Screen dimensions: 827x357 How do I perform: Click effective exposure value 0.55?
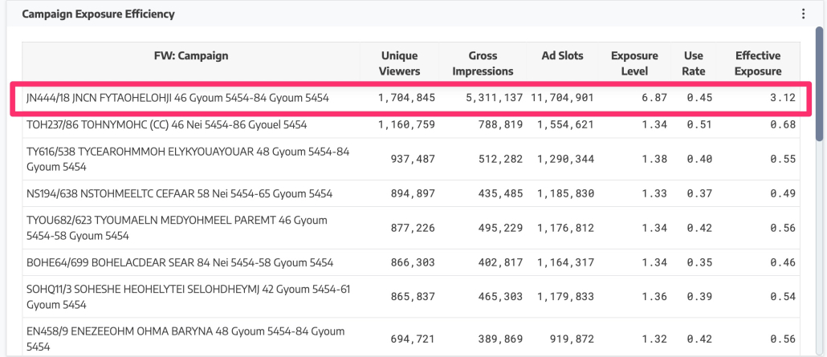(x=783, y=160)
